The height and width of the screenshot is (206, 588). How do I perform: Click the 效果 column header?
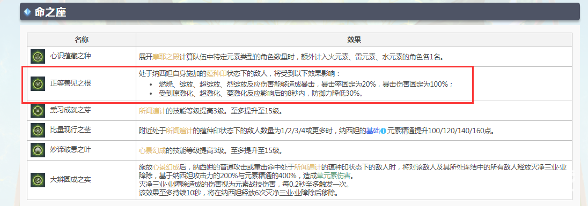click(354, 40)
